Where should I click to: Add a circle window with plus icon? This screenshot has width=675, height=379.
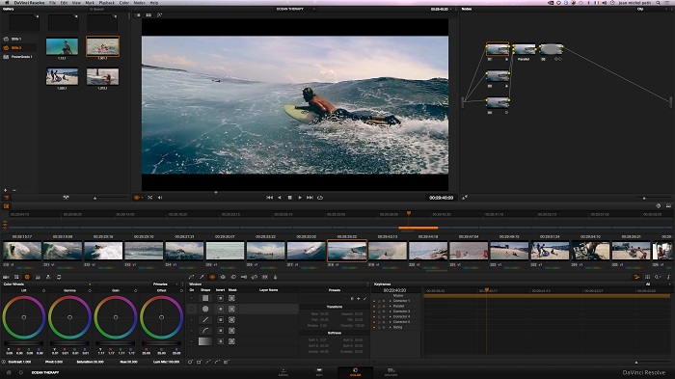tap(190, 362)
